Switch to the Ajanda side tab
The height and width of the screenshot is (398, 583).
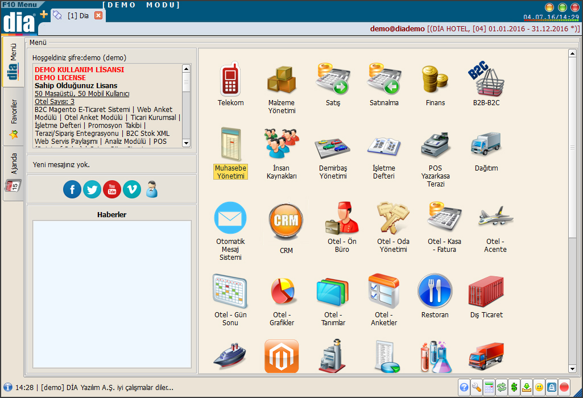(x=14, y=173)
